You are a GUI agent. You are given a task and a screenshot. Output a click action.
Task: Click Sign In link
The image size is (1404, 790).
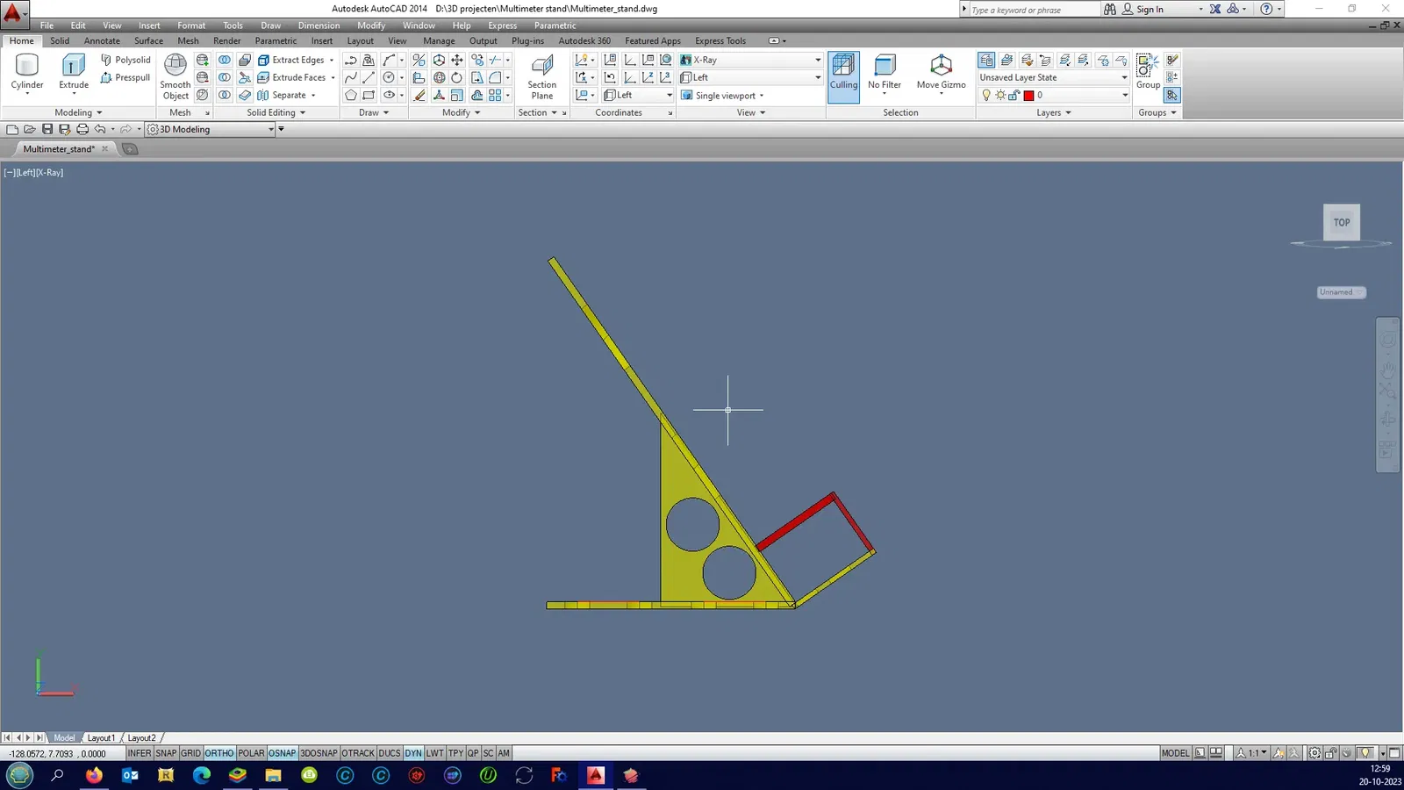coord(1150,10)
